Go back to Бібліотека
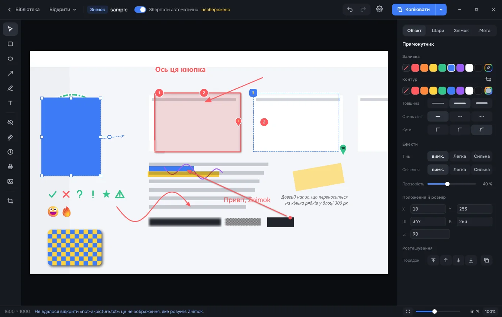Viewport: 502px width, 317px height. 24,10
